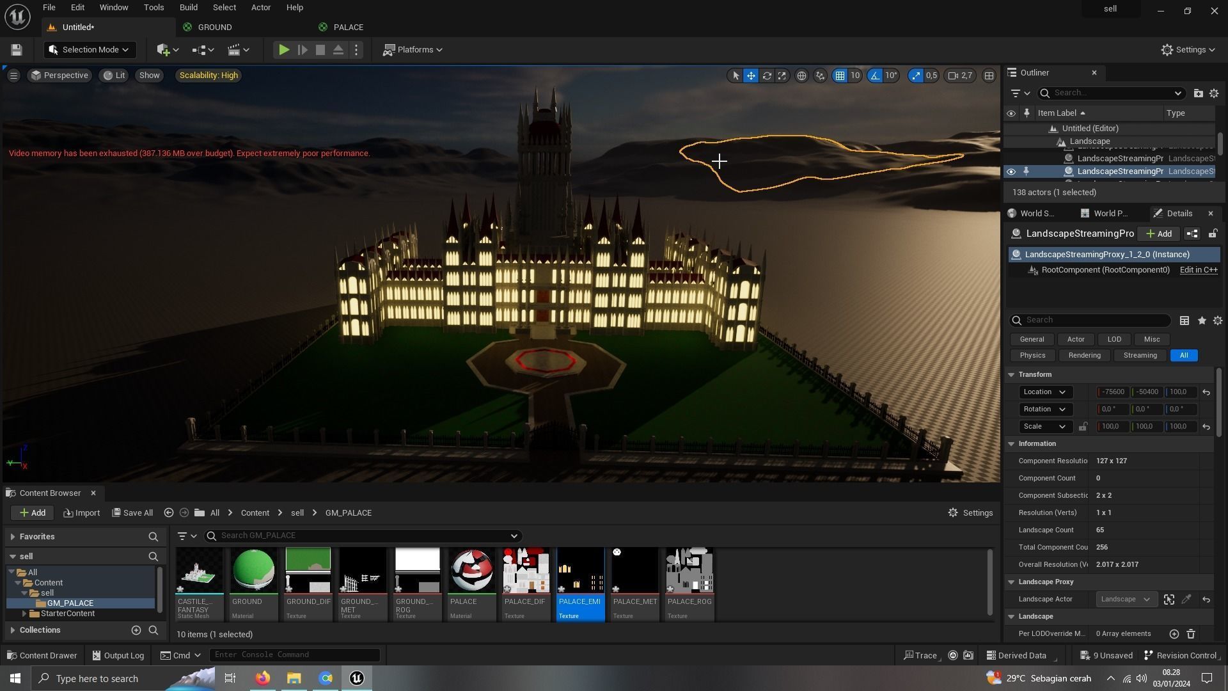The width and height of the screenshot is (1228, 691).
Task: Open the Blueprints toolbar icon
Action: [203, 50]
